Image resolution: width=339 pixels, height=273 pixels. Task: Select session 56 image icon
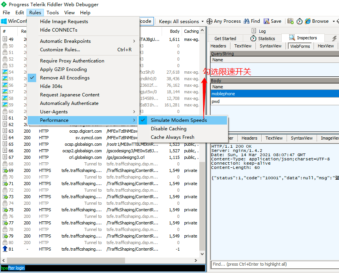coord(5,85)
